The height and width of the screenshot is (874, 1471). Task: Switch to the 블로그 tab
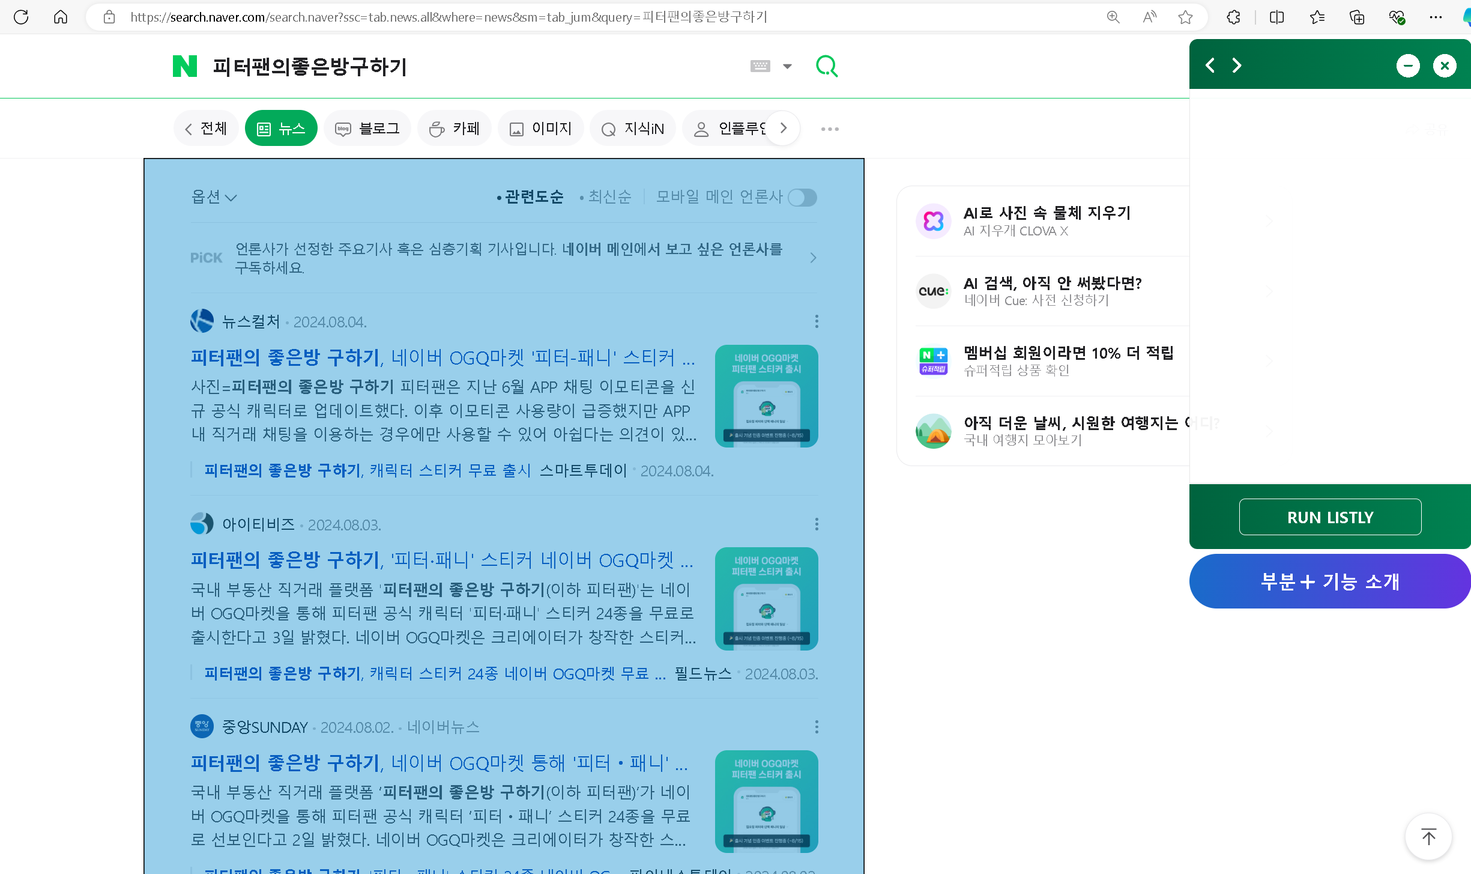tap(367, 128)
